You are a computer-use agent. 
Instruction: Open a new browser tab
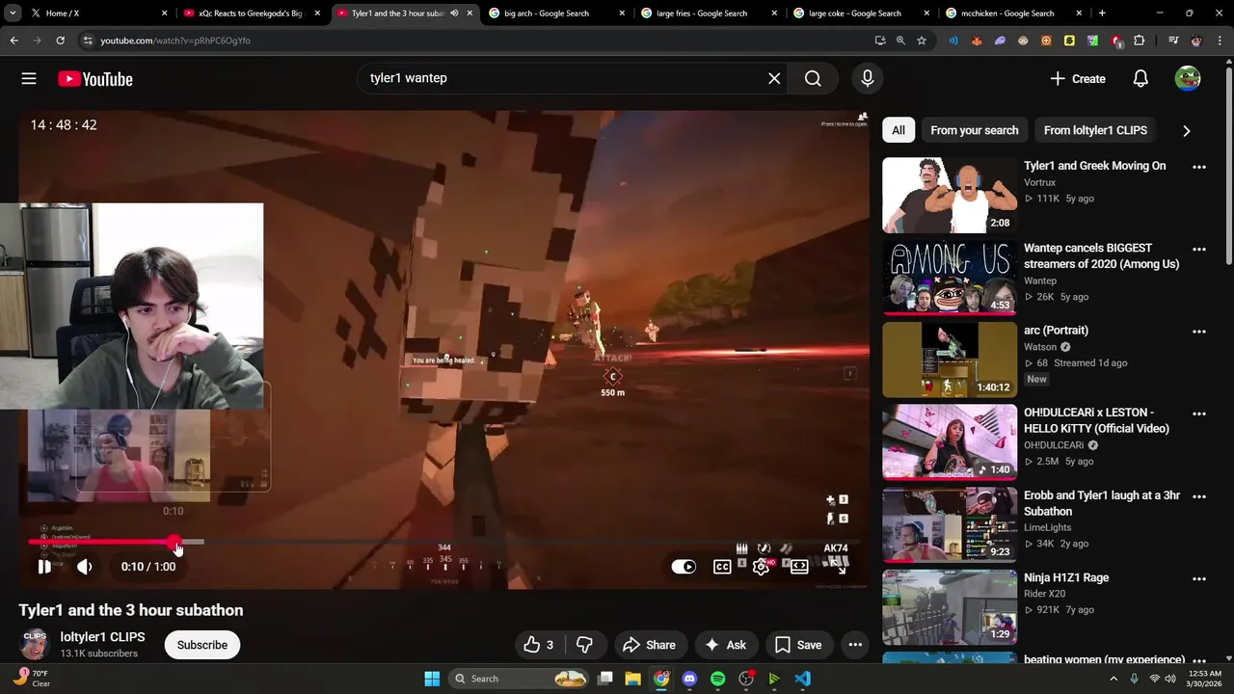[x=1102, y=13]
